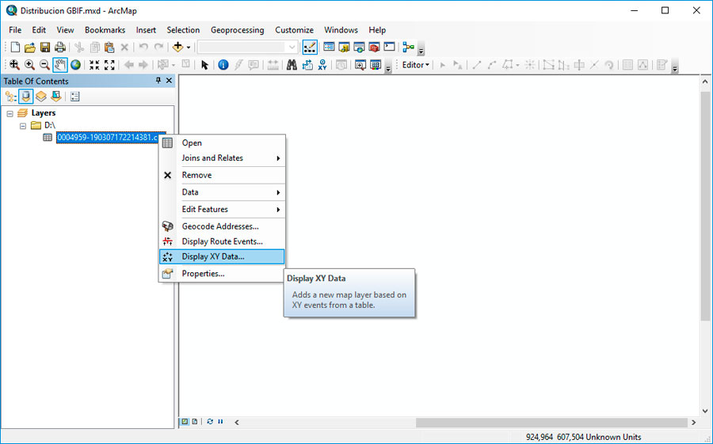Expand Tools toolbar overflow options arrow
Image resolution: width=713 pixels, height=444 pixels.
(x=388, y=68)
